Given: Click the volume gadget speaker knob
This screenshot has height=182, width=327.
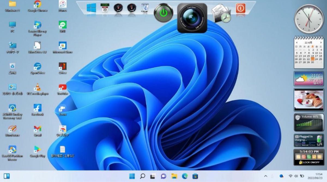Looking at the screenshot, I should (298, 117).
